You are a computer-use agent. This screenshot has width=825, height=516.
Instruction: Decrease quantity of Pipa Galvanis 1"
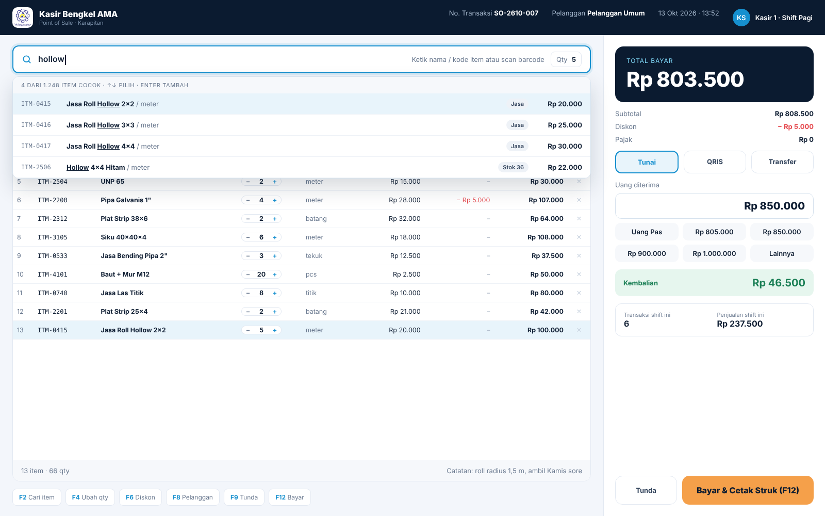(248, 200)
